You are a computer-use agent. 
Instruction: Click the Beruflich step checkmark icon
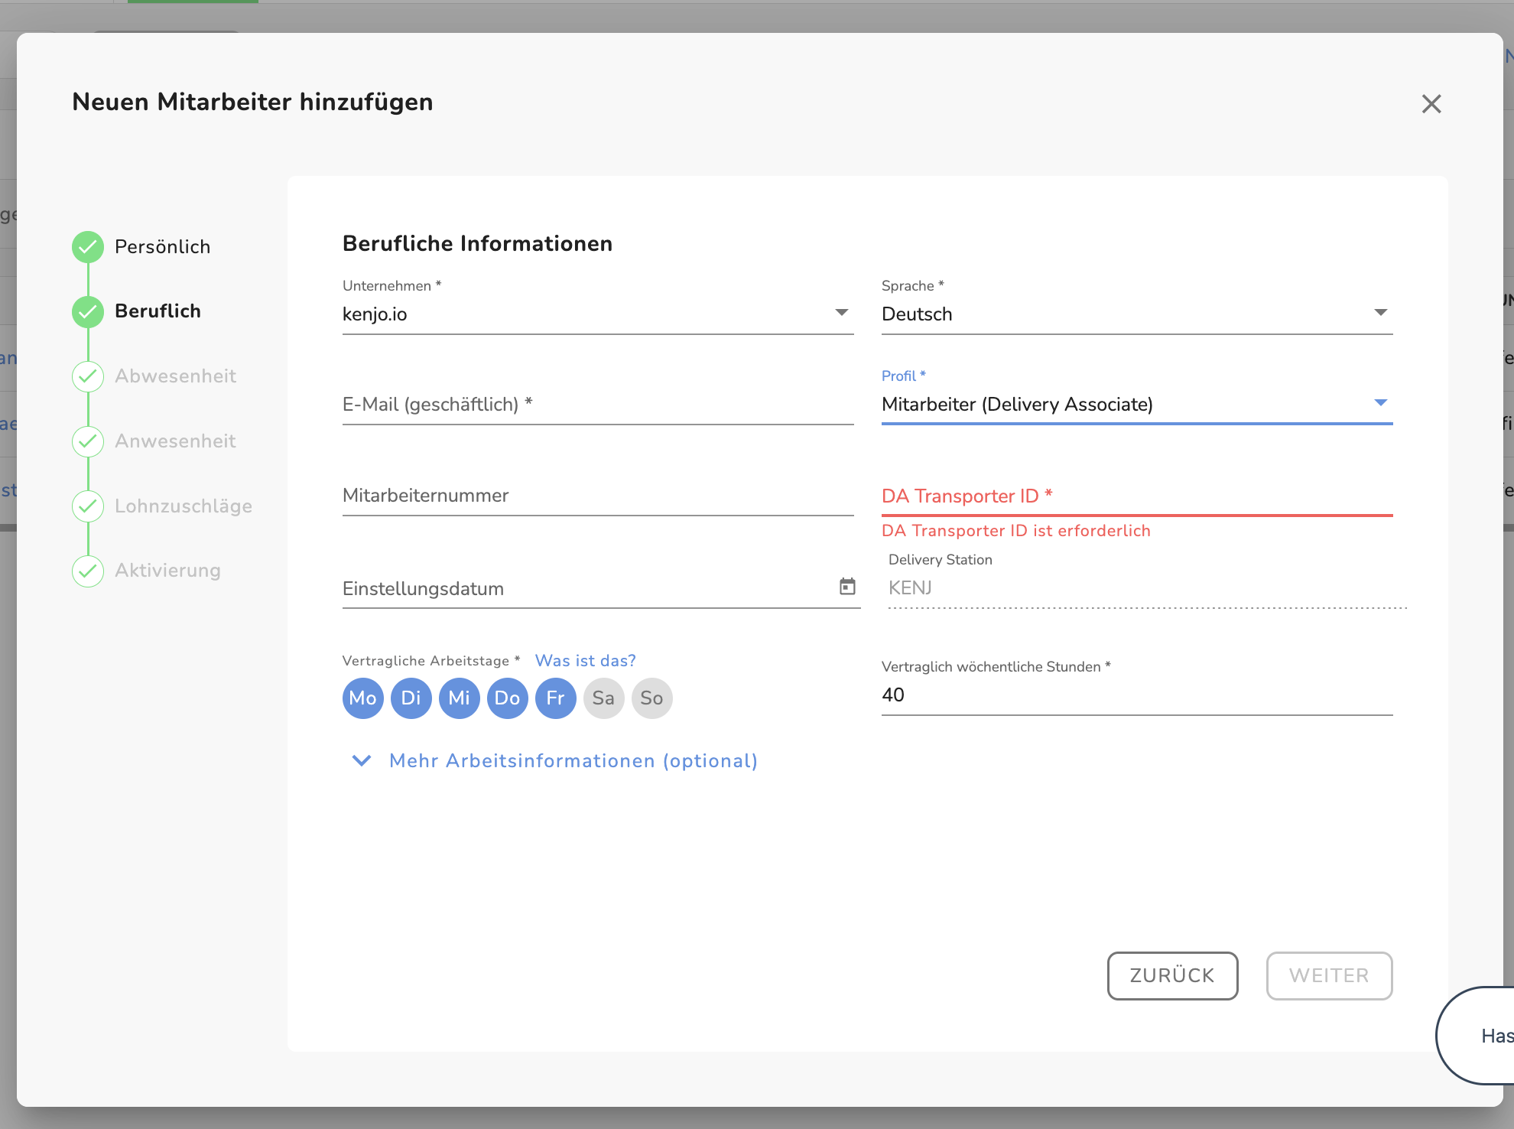click(88, 311)
